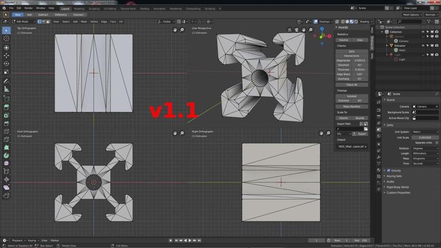
Task: Open the Render menu
Action: click(x=28, y=8)
